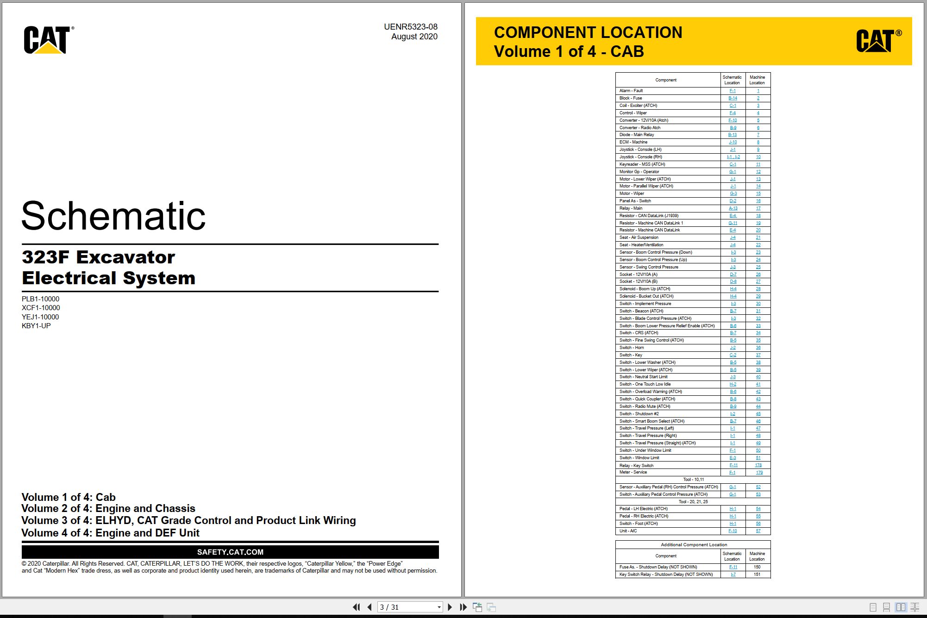Go to the first page

coord(356,607)
